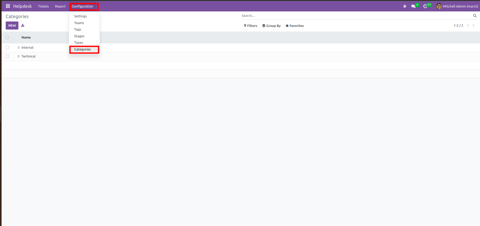
Task: Click drag handle of Technical row
Action: click(x=19, y=56)
